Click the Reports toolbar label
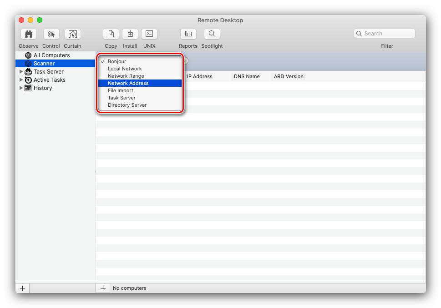The image size is (441, 308). pos(188,46)
